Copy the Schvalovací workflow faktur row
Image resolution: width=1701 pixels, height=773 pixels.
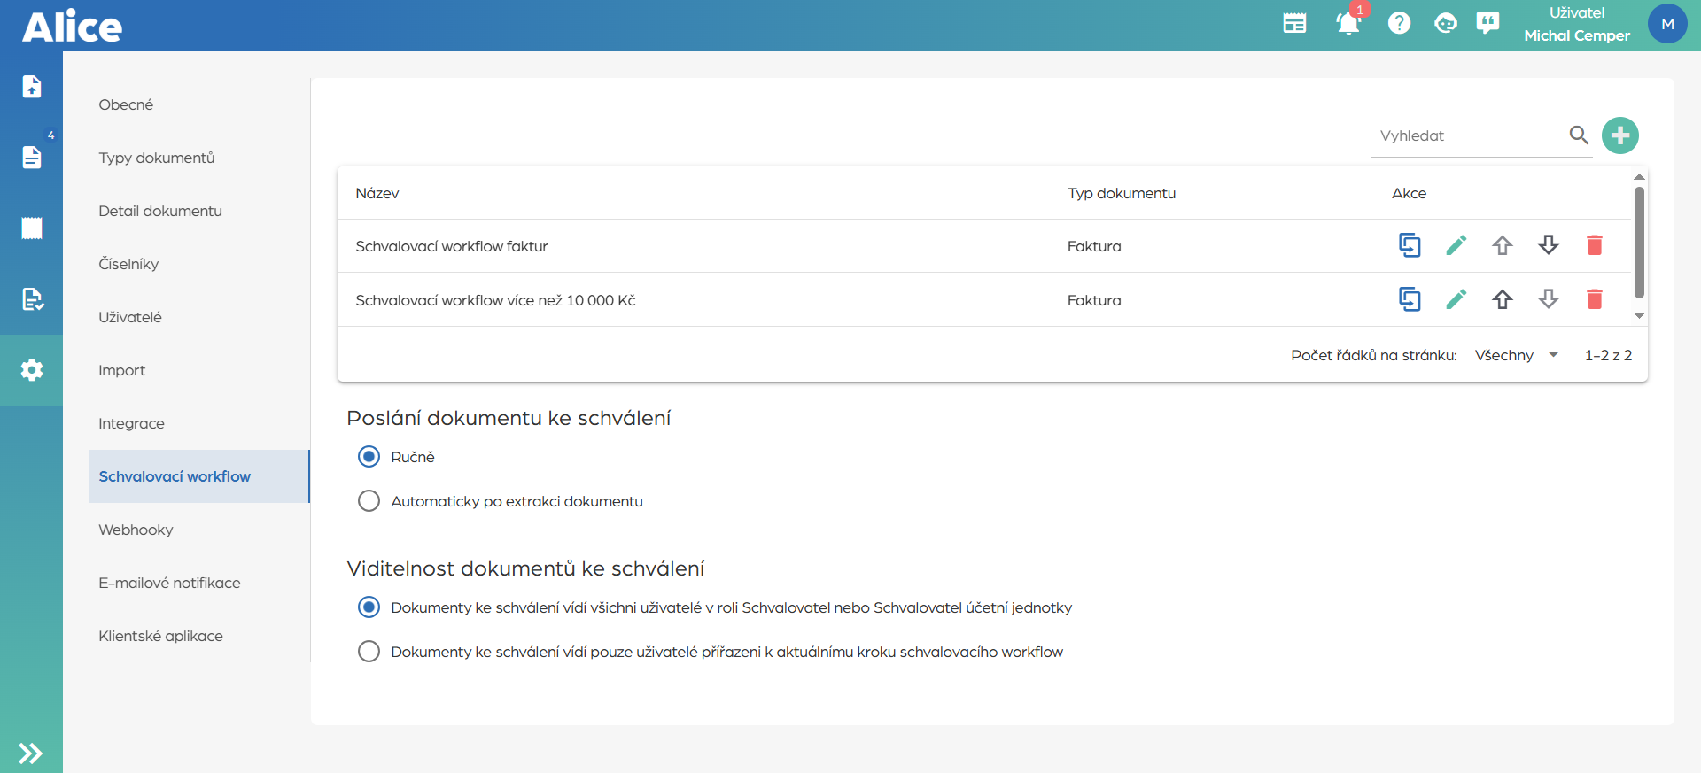[x=1409, y=245]
